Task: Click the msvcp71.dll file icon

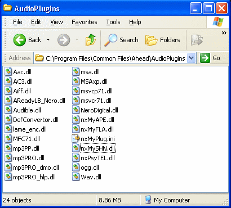Action: [75, 91]
